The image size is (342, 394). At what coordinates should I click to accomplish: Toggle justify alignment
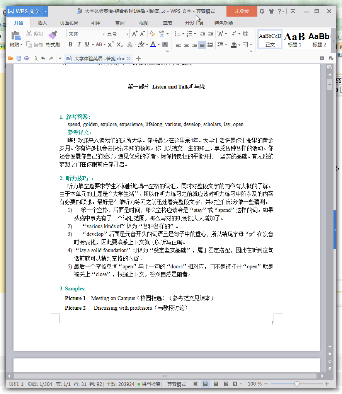tap(202, 45)
